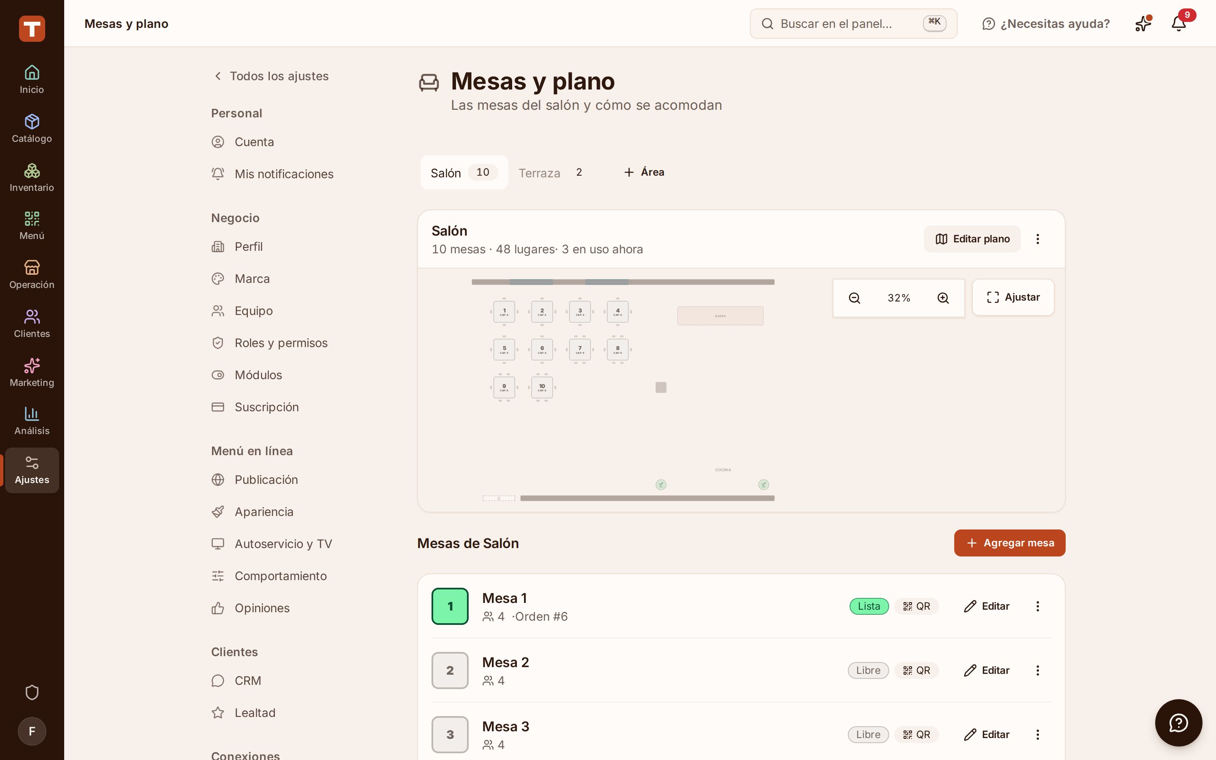Image resolution: width=1216 pixels, height=760 pixels.
Task: Click Agregar mesa button
Action: 1010,543
